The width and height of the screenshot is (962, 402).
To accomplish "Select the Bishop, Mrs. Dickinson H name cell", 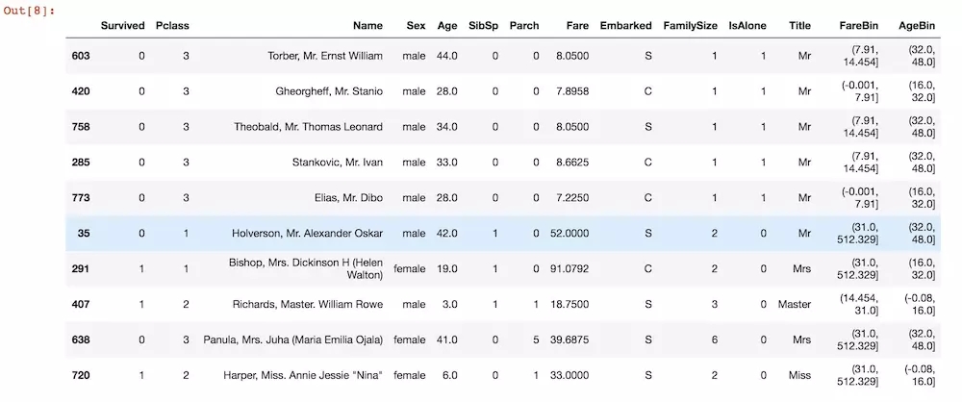I will [306, 269].
